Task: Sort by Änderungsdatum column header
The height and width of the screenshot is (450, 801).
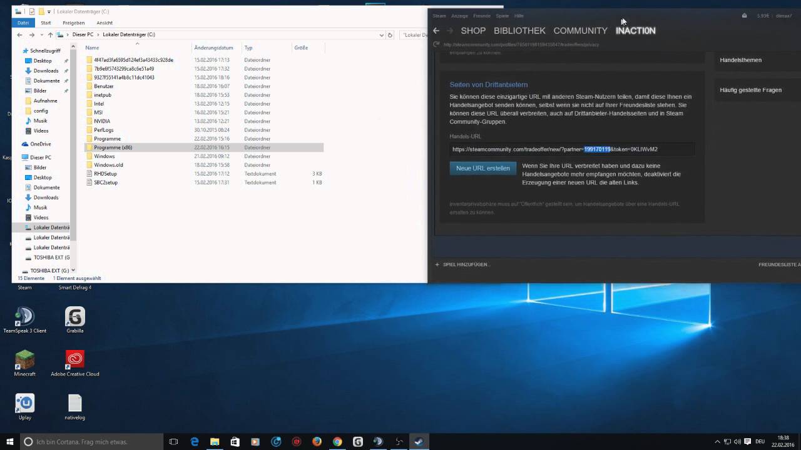Action: coord(213,47)
